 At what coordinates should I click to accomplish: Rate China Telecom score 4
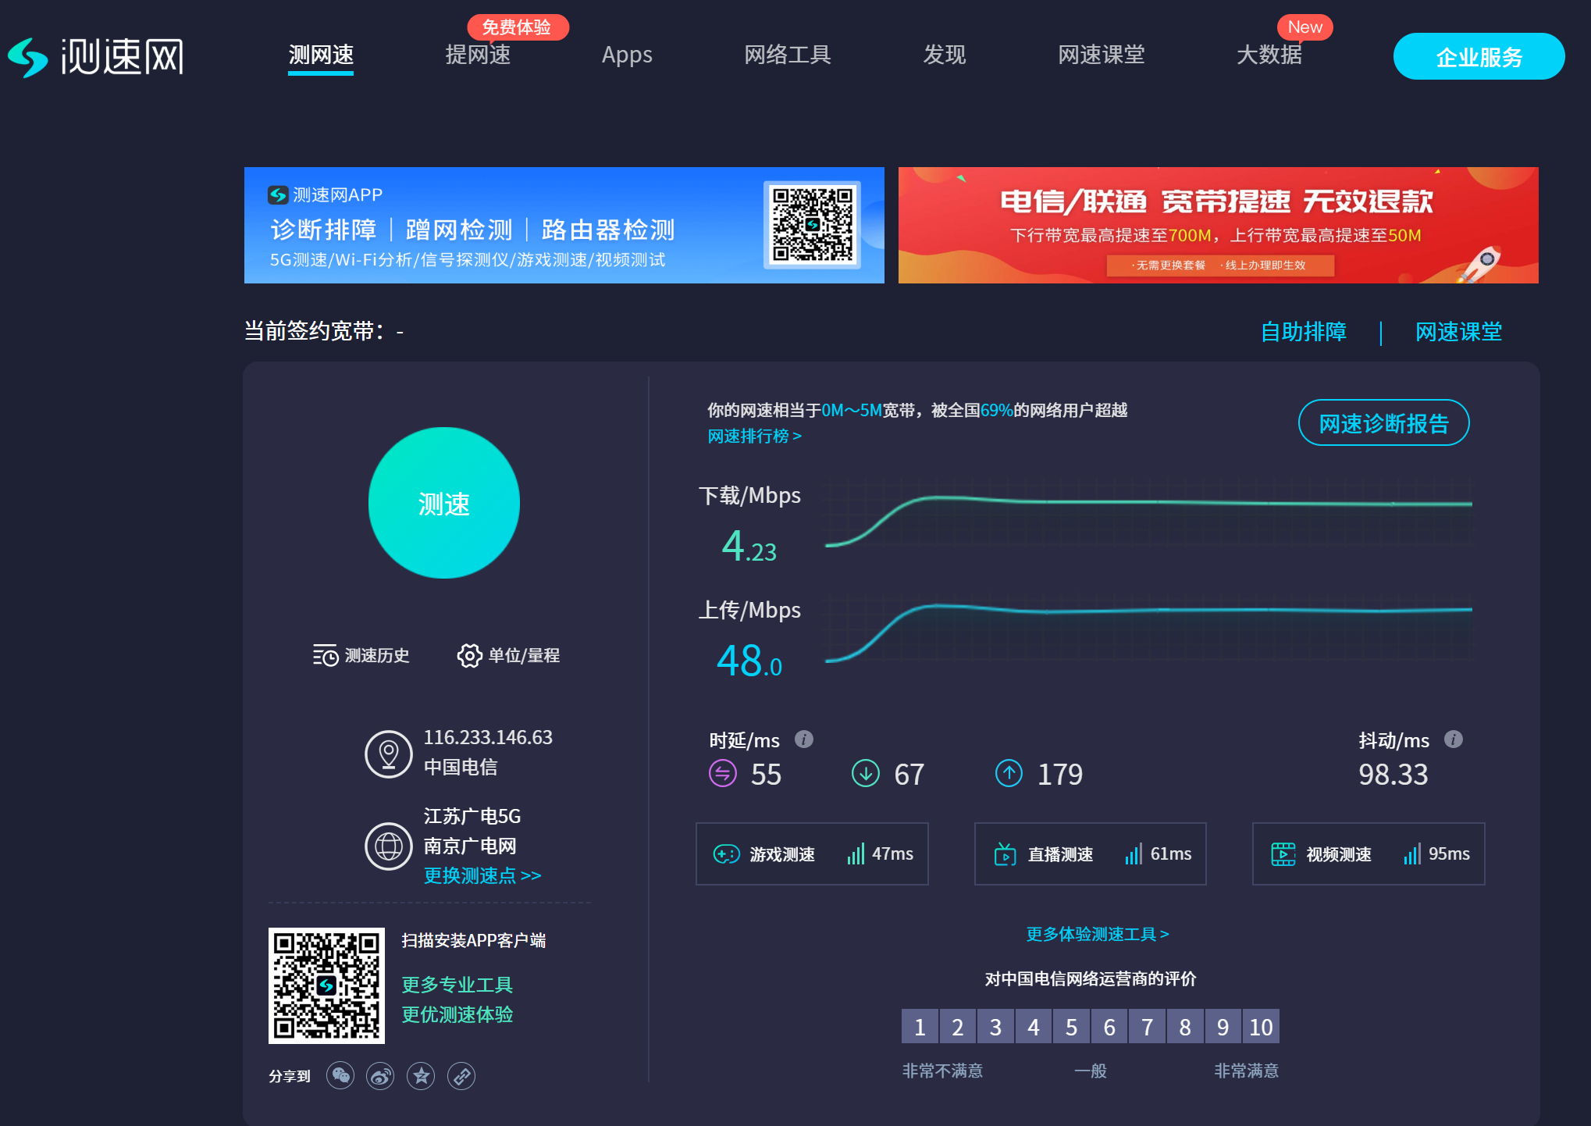pos(1034,1026)
